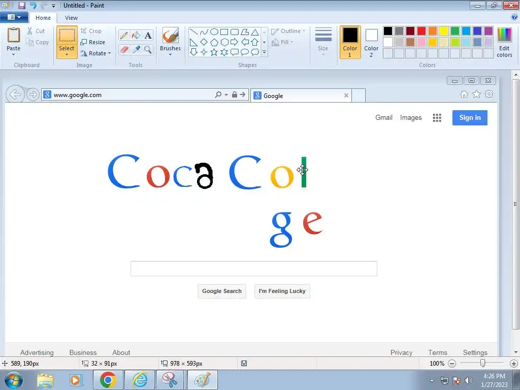Click the Paste clipboard icon
Screen dimensions: 520x390
click(14, 35)
